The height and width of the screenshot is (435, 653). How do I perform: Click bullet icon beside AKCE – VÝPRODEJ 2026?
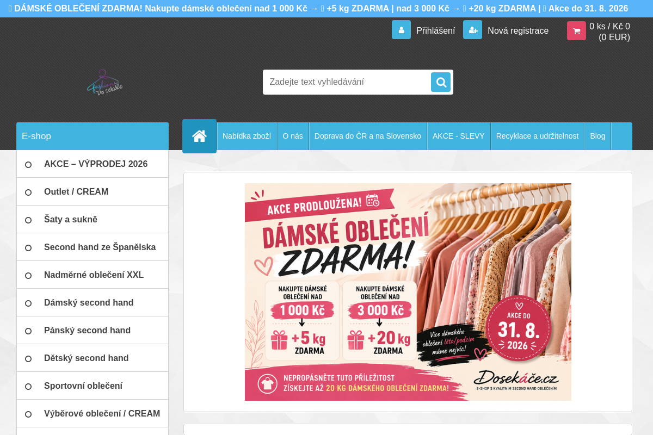tap(28, 165)
